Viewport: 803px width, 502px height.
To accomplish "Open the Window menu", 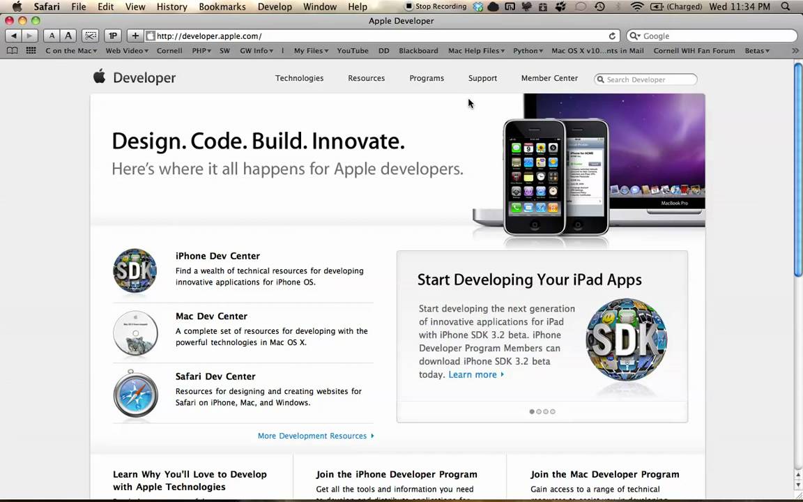I will (x=319, y=7).
